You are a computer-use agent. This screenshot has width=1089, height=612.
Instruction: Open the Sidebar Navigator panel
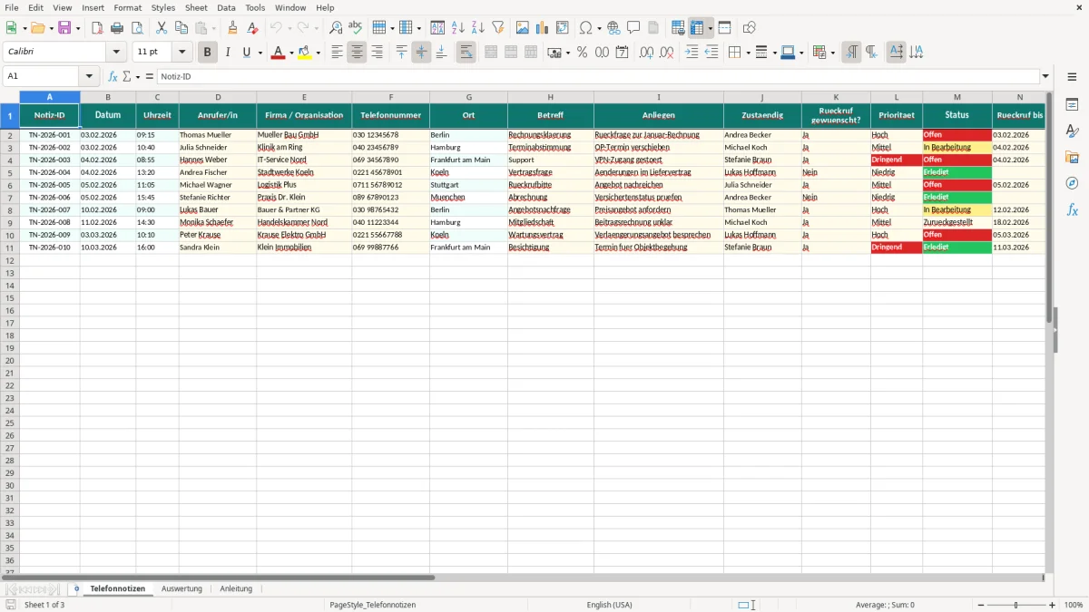click(x=1072, y=183)
